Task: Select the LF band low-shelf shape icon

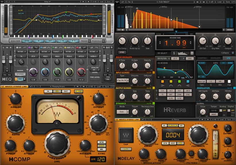Action: 36,47
